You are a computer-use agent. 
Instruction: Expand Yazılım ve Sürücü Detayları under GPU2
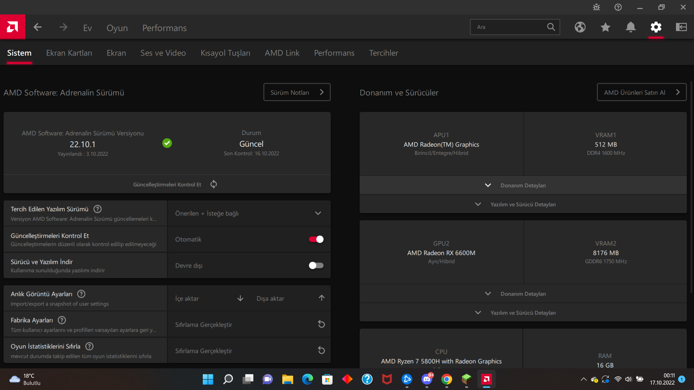pyautogui.click(x=523, y=313)
